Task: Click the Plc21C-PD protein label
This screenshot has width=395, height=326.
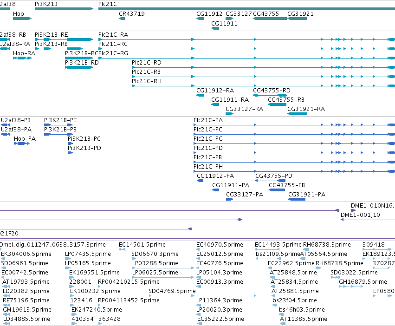Action: [208, 148]
